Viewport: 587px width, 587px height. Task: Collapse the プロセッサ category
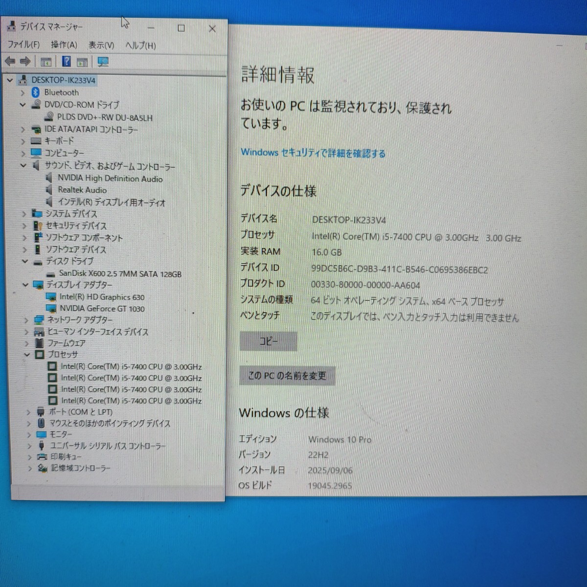pyautogui.click(x=27, y=355)
